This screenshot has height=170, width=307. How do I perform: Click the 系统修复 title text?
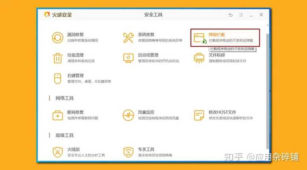(146, 35)
